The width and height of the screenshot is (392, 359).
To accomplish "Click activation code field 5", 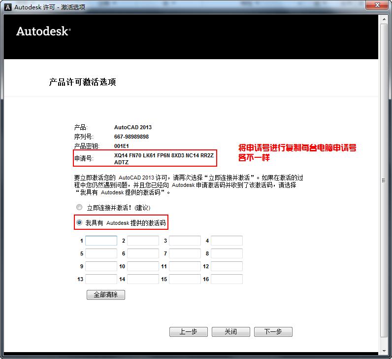I will [x=101, y=253].
